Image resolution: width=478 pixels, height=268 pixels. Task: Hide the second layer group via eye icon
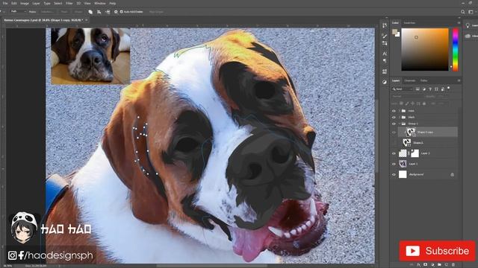[394, 118]
